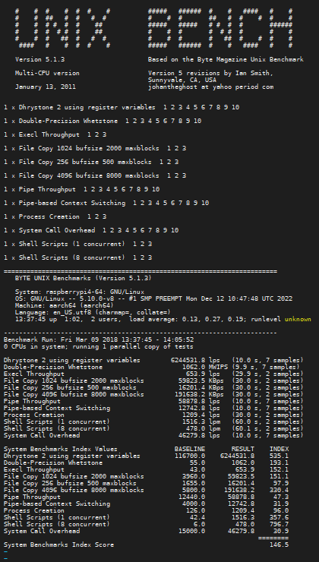Click the System Benchmarks Index Score label
This screenshot has height=562, width=319.
tap(58, 545)
